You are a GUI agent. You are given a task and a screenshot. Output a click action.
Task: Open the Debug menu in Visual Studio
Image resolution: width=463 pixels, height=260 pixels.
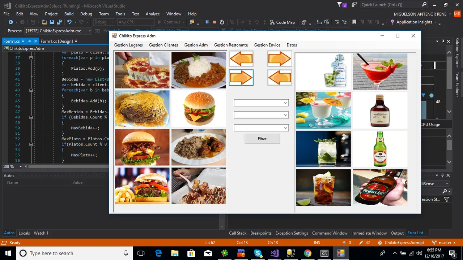86,14
